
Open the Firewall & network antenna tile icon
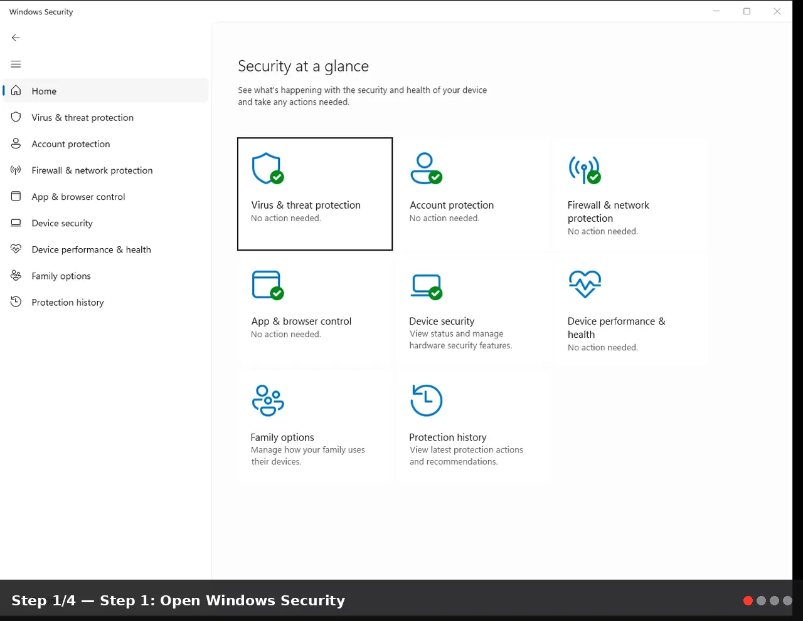pyautogui.click(x=585, y=170)
